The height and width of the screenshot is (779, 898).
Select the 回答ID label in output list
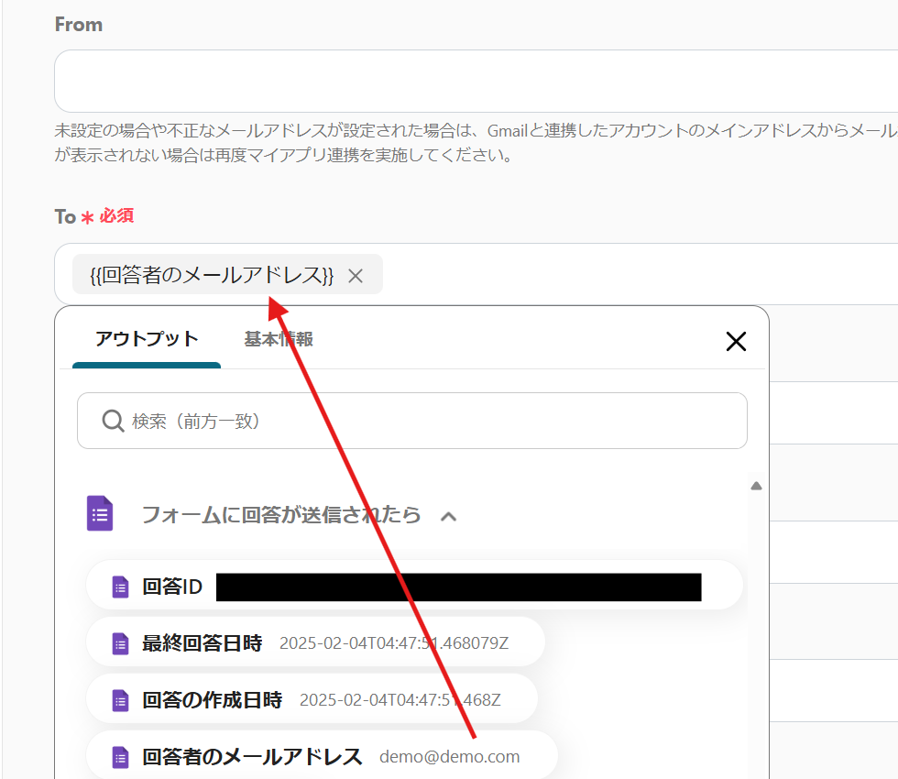(x=172, y=587)
